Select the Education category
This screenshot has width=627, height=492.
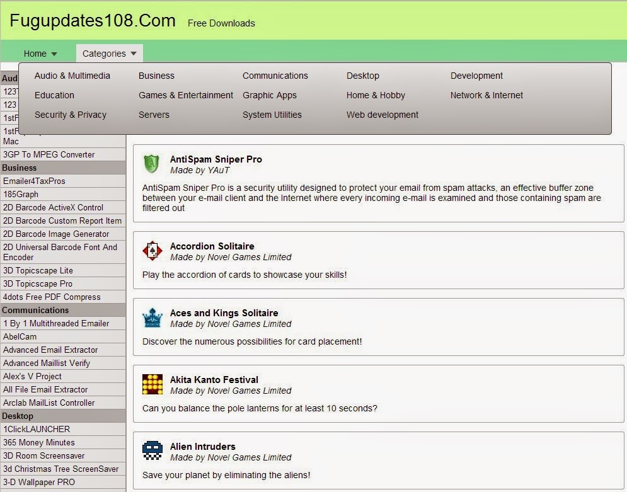click(x=54, y=95)
